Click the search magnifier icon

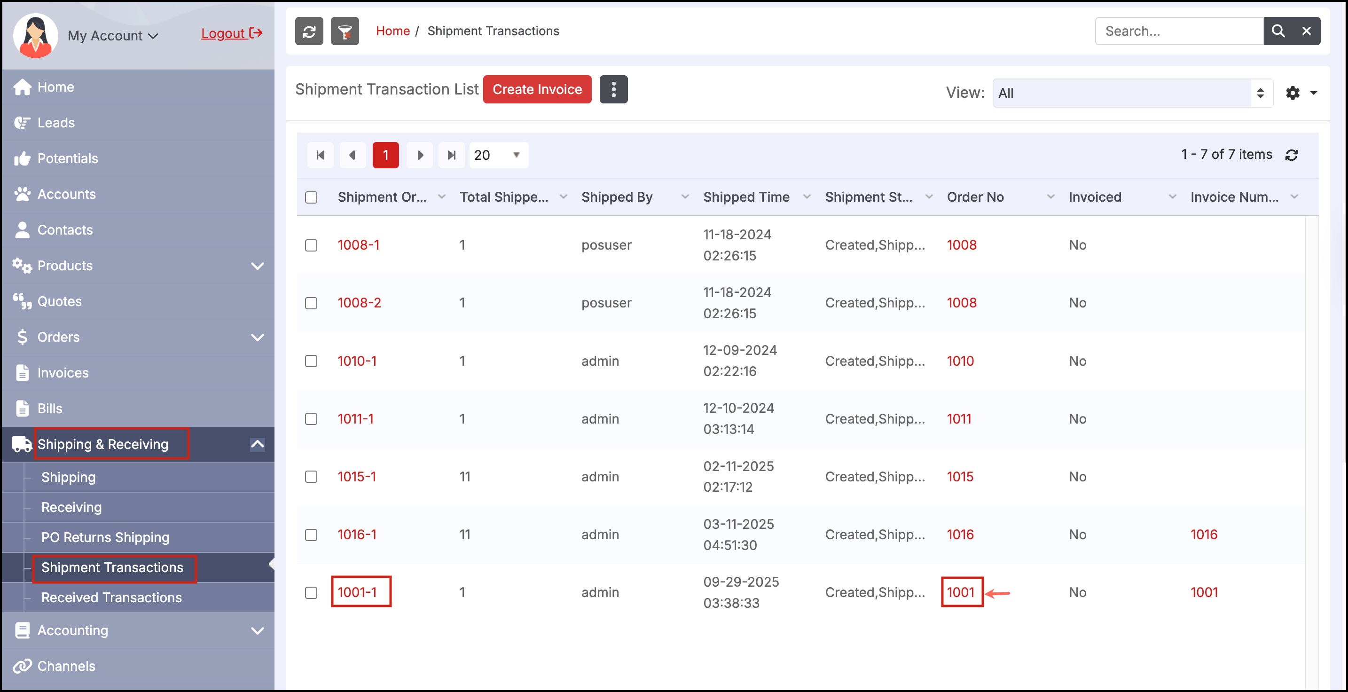click(x=1277, y=31)
